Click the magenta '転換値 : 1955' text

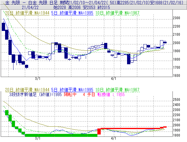[x=111, y=95]
